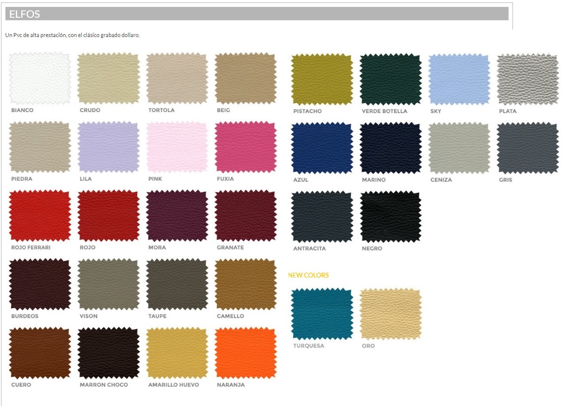Screen dimensions: 587x406
Task: Select the BEIG swatch
Action: pos(246,79)
